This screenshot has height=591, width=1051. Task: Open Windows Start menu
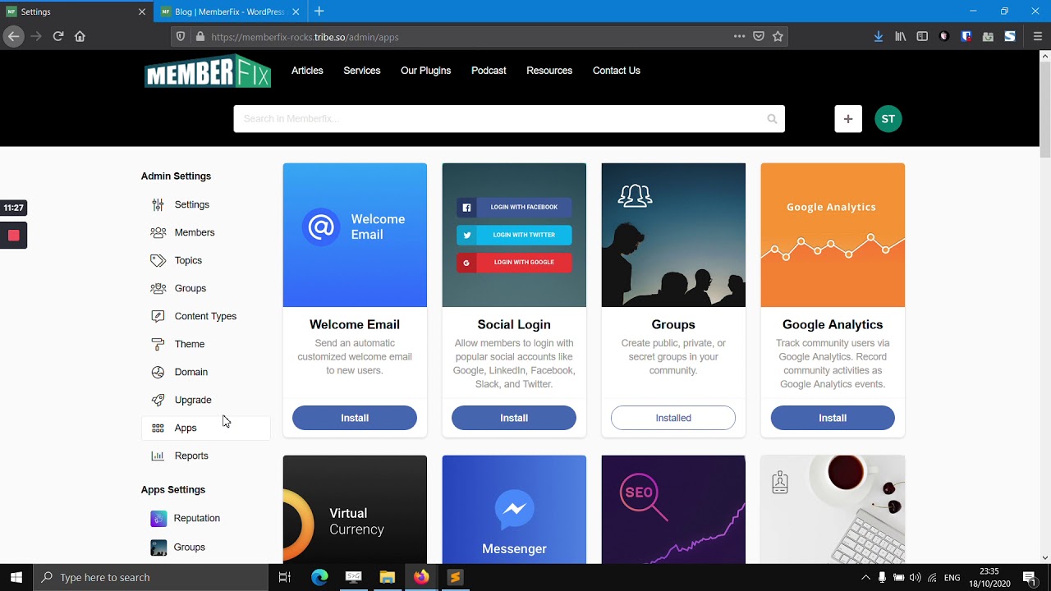[16, 577]
